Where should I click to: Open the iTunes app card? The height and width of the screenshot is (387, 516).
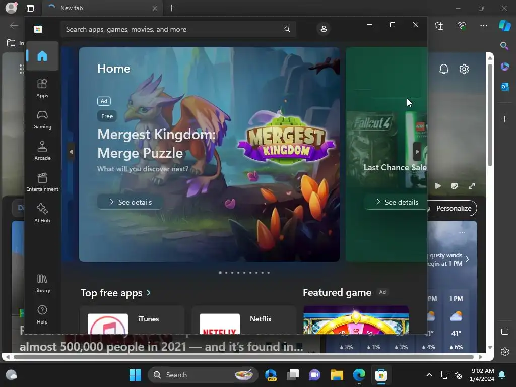(132, 320)
